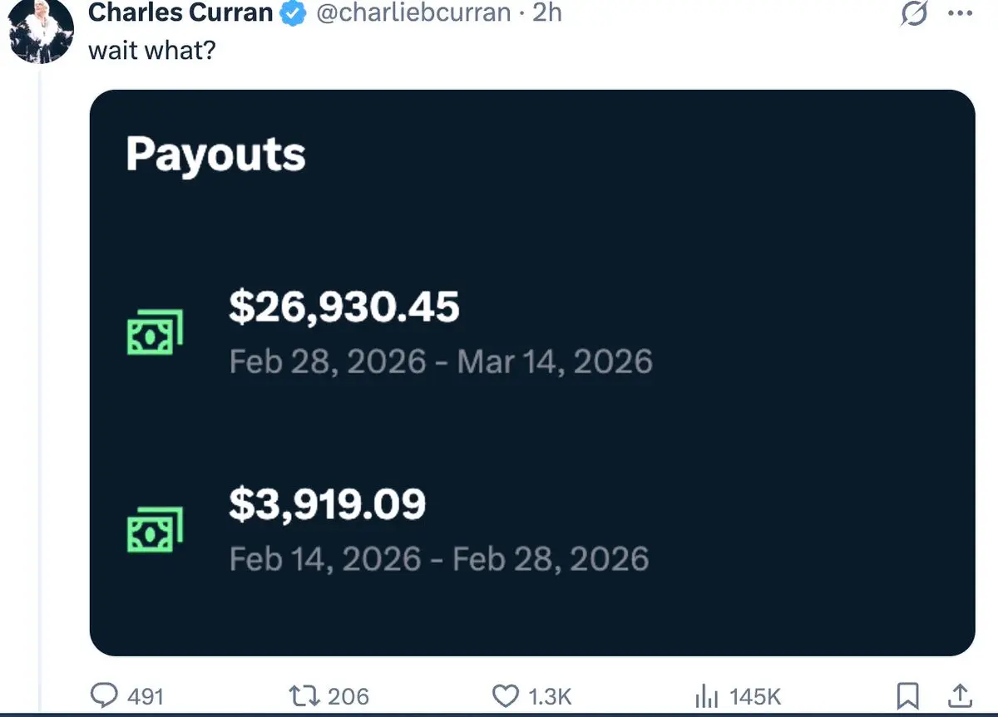Click the reply speech bubble icon
Image resolution: width=998 pixels, height=717 pixels.
(105, 695)
